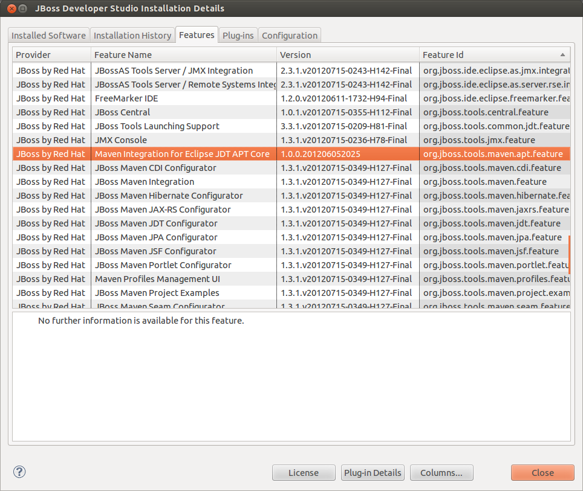Select the JBossAS Tools Server / JMX Integration row

[x=291, y=71]
